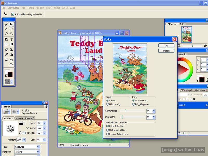
Task: Select the Rectangular selection tool
Action: pos(11,29)
